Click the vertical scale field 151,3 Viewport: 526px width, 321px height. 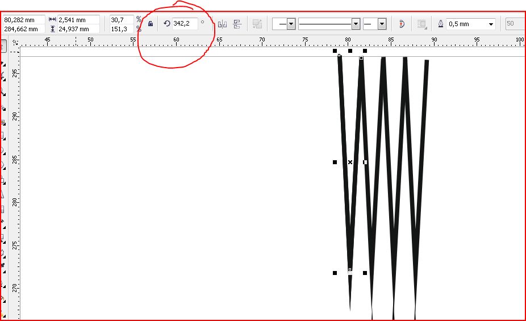point(121,28)
